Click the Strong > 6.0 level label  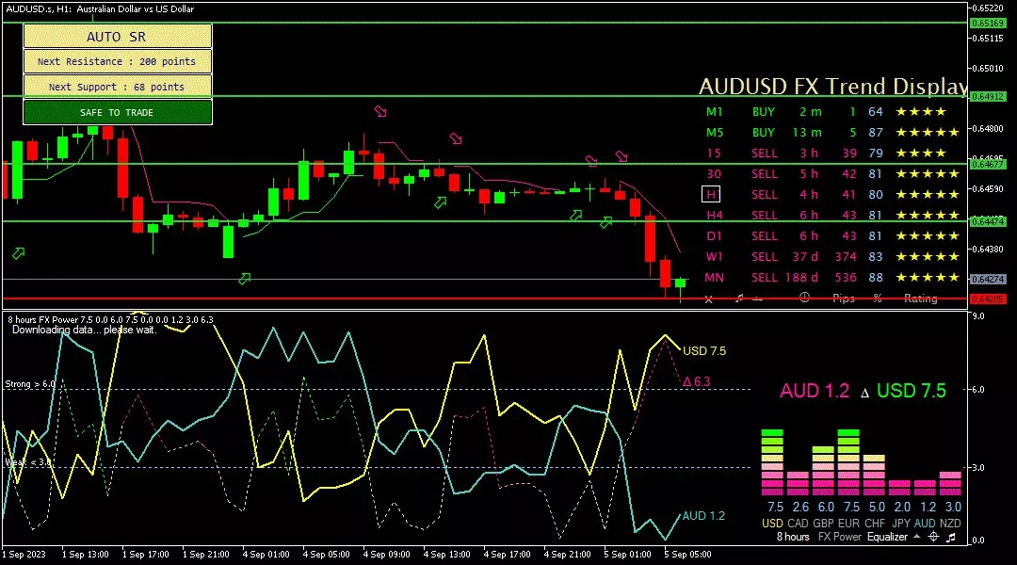click(x=30, y=384)
